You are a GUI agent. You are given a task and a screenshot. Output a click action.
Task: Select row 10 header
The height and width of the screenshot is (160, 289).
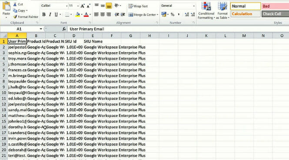point(3,93)
